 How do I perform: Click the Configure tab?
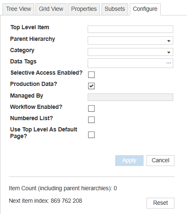click(x=145, y=9)
